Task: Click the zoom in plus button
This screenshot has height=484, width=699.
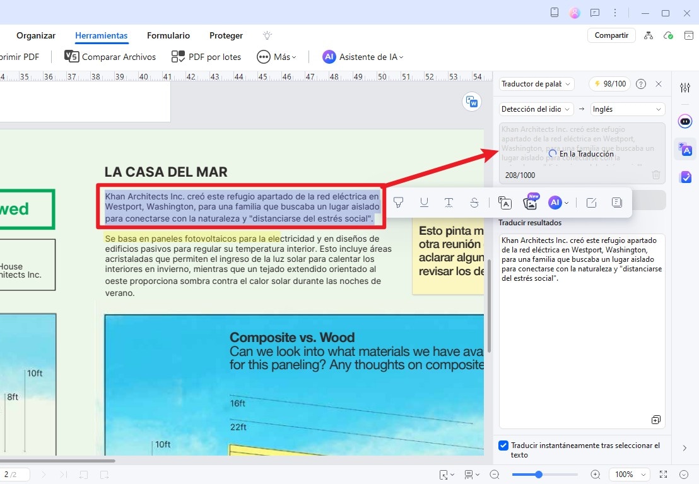Action: (595, 475)
